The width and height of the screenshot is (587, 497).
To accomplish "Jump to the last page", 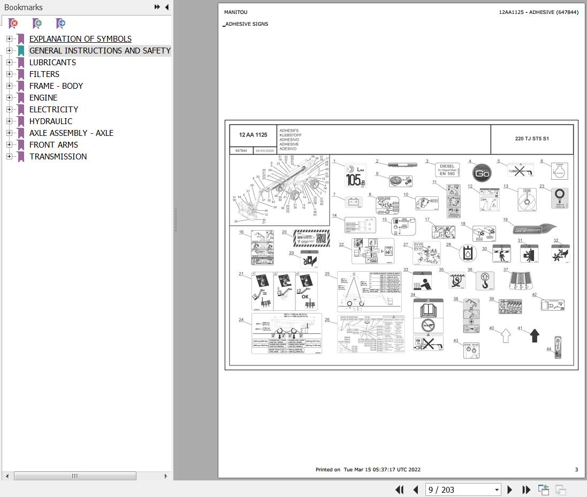I will [x=526, y=490].
